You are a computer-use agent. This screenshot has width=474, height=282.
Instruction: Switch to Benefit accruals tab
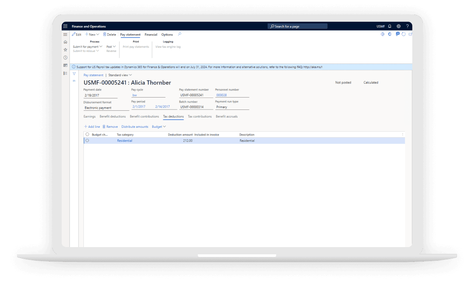click(x=227, y=116)
